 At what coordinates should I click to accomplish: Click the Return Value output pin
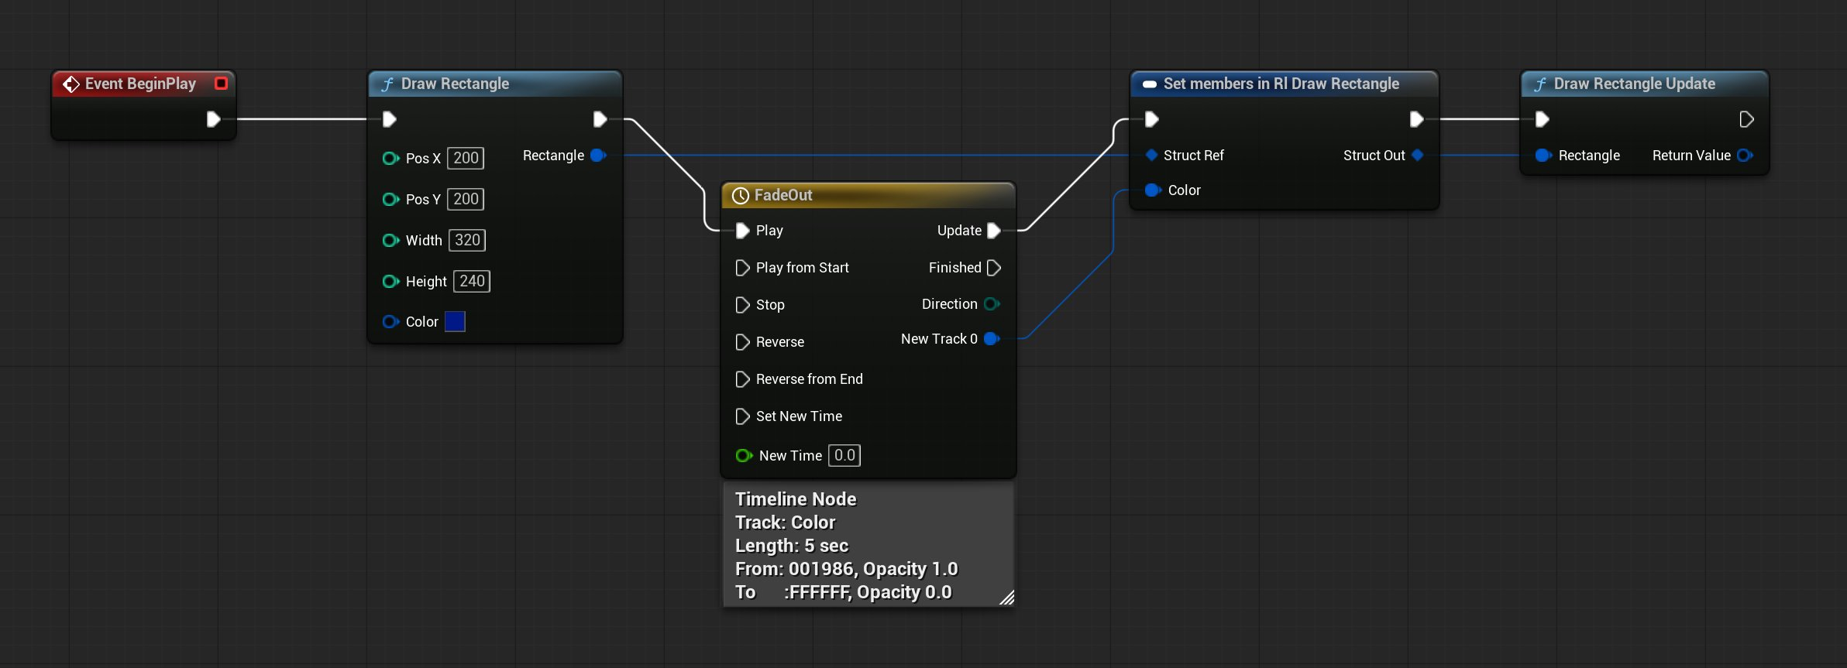[x=1745, y=156]
